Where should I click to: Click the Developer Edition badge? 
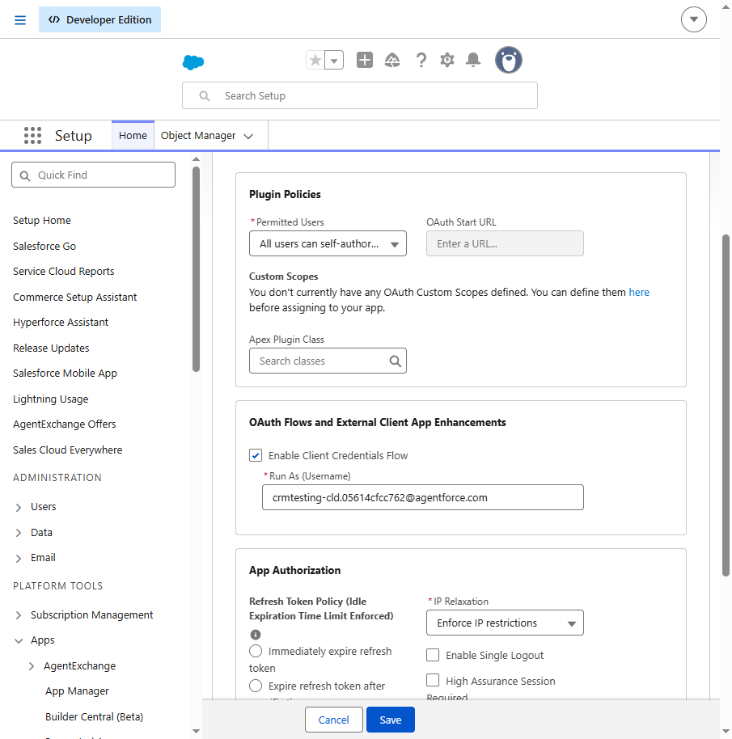[100, 19]
